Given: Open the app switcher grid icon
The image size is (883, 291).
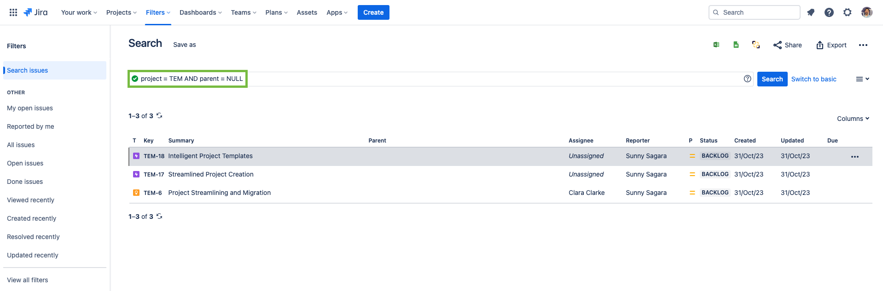Looking at the screenshot, I should coord(13,12).
